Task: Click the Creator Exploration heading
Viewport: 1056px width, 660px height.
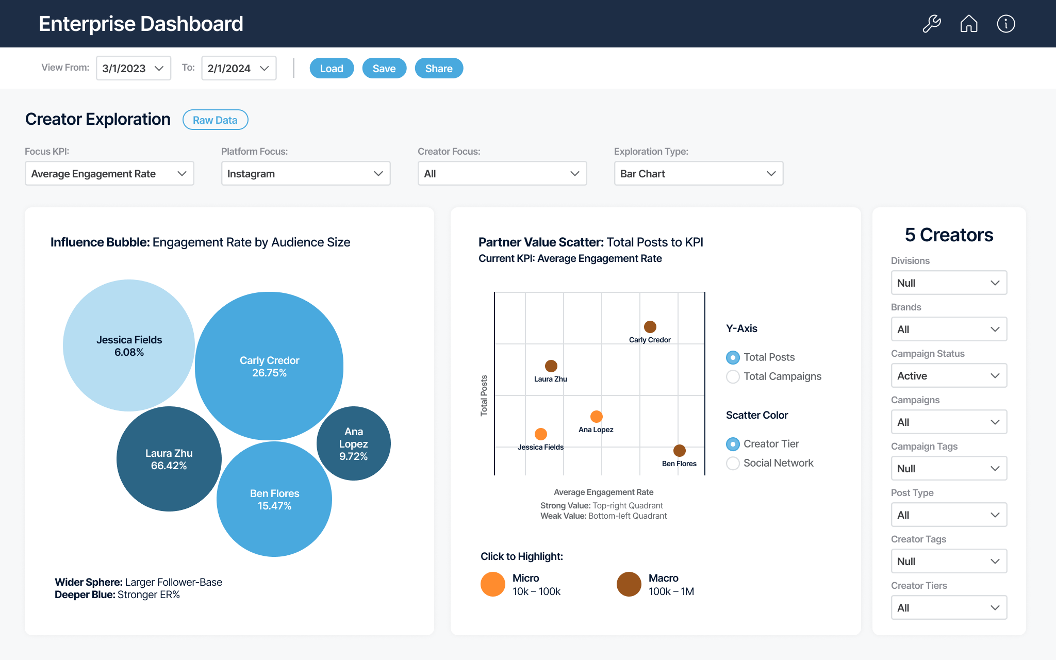Action: 98,119
